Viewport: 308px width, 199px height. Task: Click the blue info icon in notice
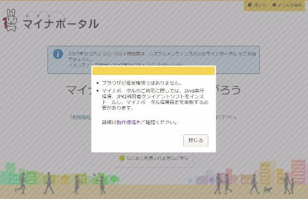click(x=58, y=54)
